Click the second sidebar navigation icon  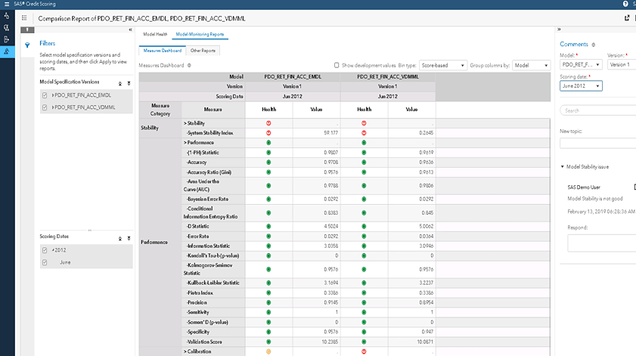click(x=7, y=27)
